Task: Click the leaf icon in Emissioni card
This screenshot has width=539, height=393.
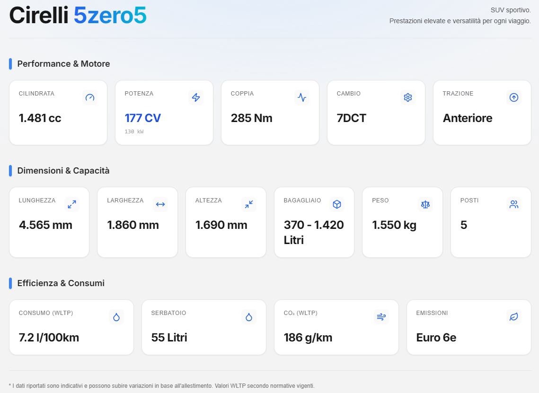Action: pos(514,317)
